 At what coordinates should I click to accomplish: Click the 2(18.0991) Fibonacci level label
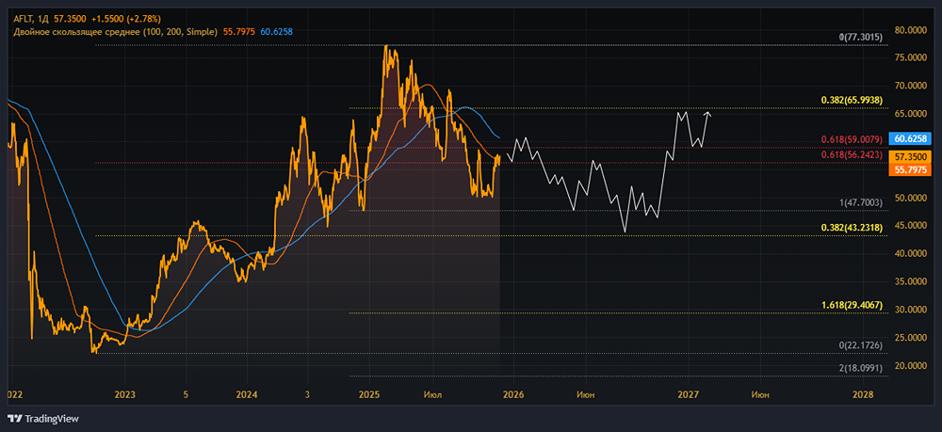[861, 368]
